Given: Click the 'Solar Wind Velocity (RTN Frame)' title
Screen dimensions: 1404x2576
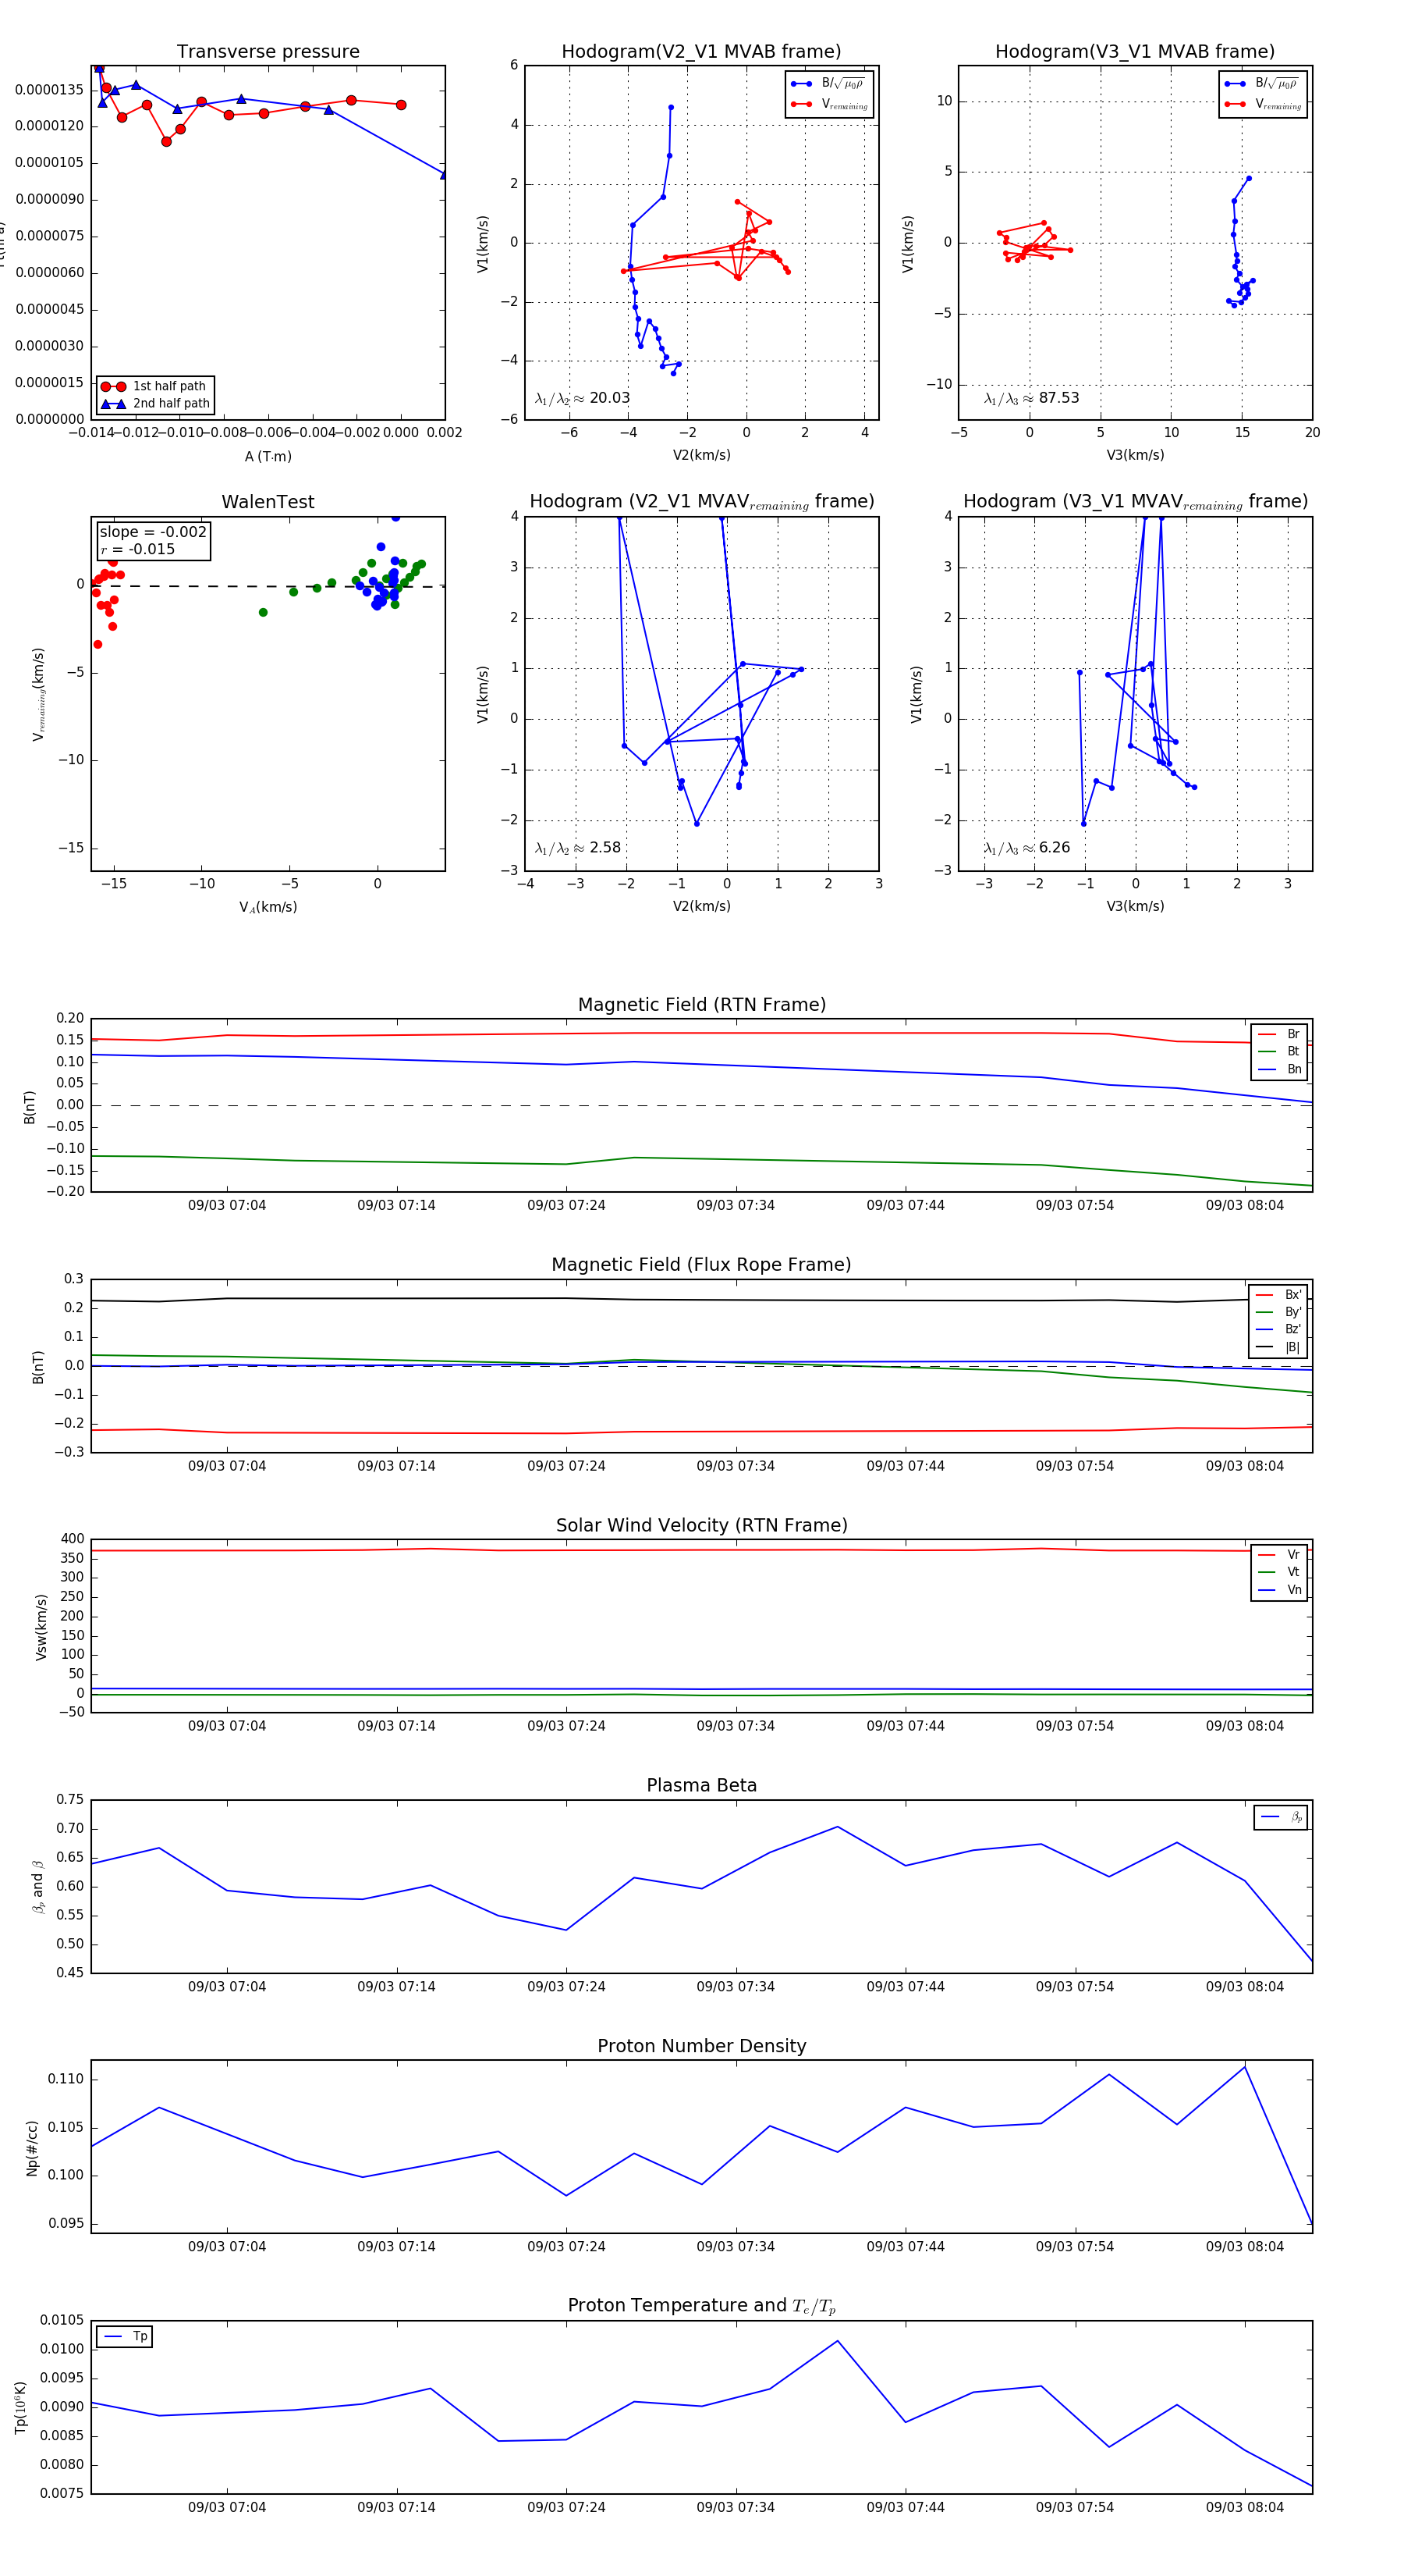Looking at the screenshot, I should click(x=701, y=1525).
